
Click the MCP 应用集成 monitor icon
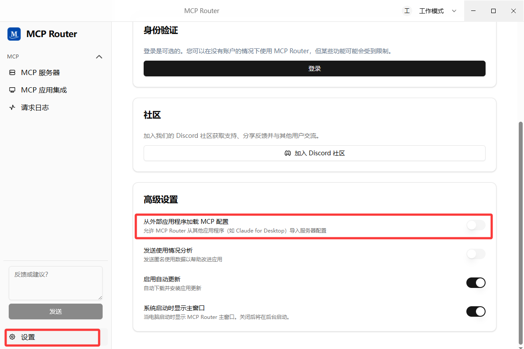pyautogui.click(x=12, y=90)
